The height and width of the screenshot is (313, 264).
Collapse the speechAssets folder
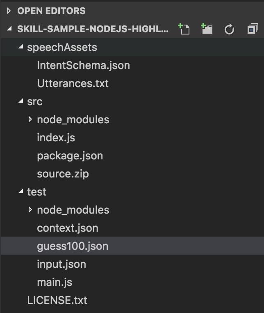tap(21, 47)
